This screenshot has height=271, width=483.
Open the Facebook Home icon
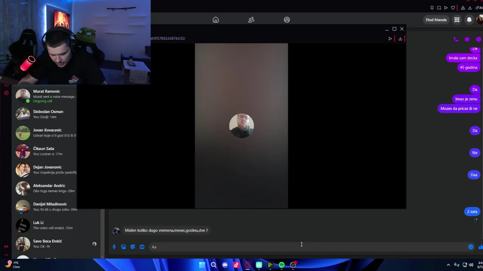pyautogui.click(x=215, y=20)
